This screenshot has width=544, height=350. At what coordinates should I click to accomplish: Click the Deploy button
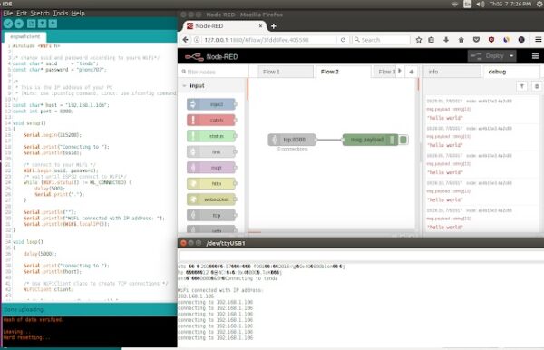(x=488, y=56)
